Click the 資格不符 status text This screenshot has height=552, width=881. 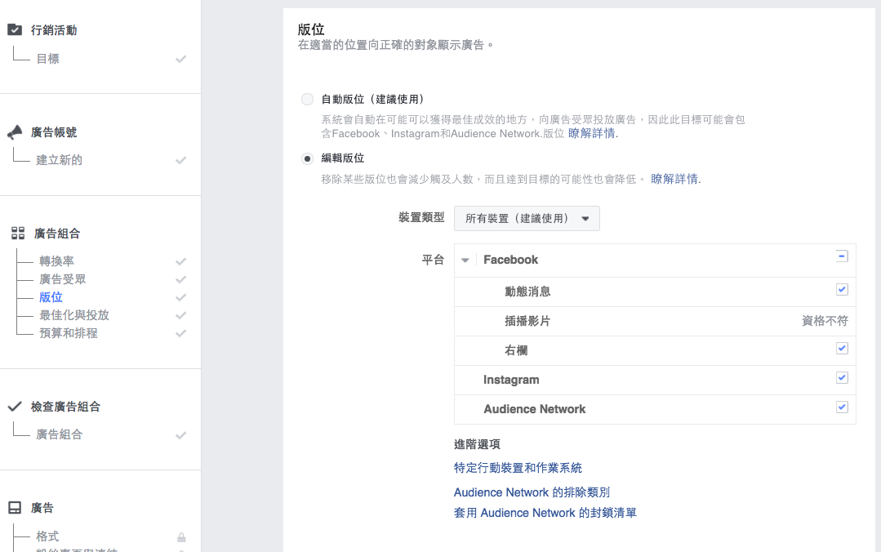(824, 321)
